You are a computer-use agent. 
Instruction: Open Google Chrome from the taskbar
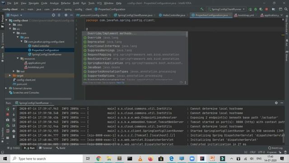tap(98, 158)
